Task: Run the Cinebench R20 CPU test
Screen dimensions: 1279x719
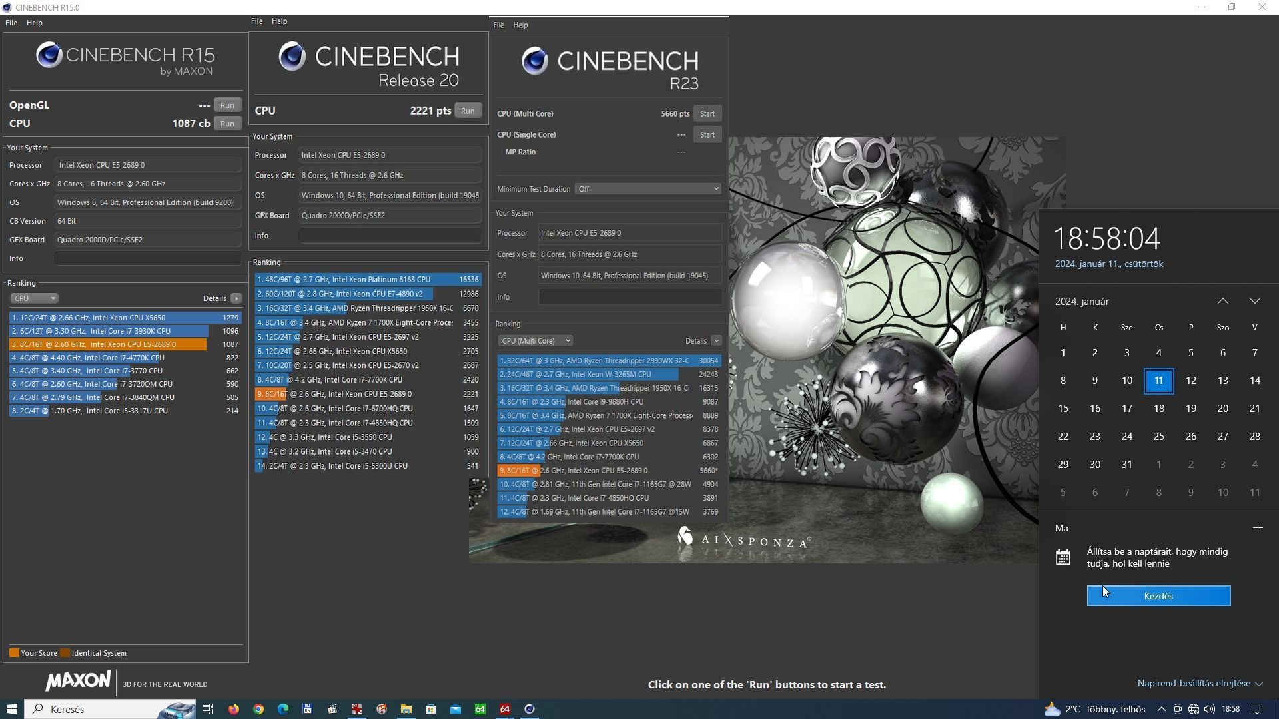Action: click(468, 111)
